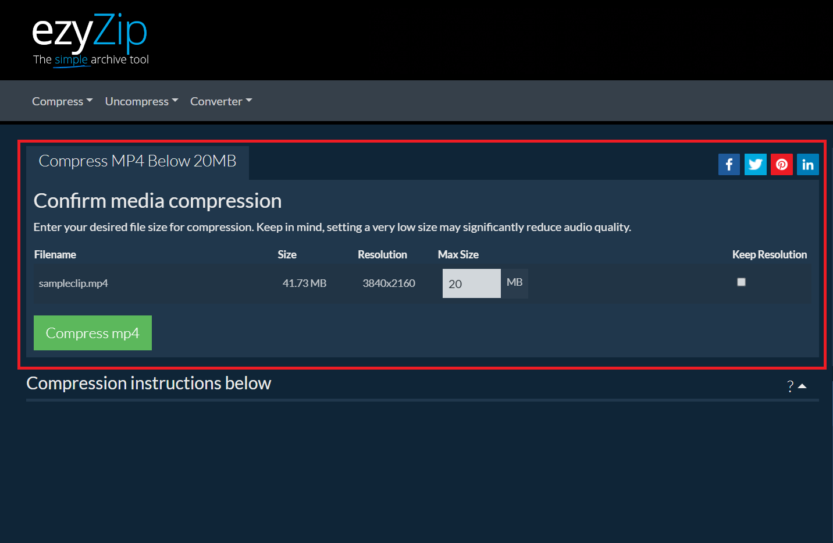Click the MB unit label beside Max Size

pos(514,283)
